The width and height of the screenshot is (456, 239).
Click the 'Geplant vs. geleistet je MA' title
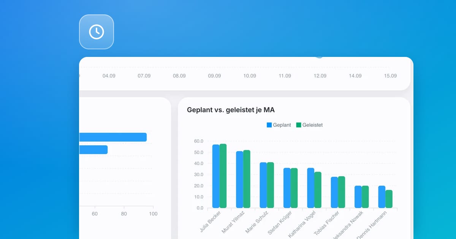(231, 110)
